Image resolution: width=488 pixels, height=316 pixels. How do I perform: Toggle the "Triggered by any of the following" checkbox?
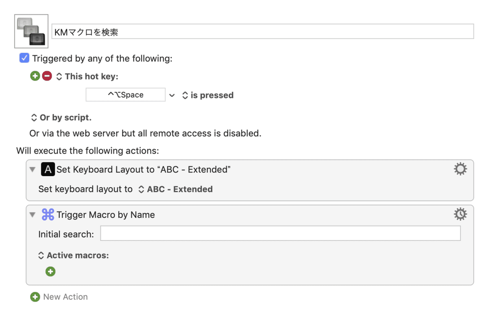pyautogui.click(x=24, y=58)
